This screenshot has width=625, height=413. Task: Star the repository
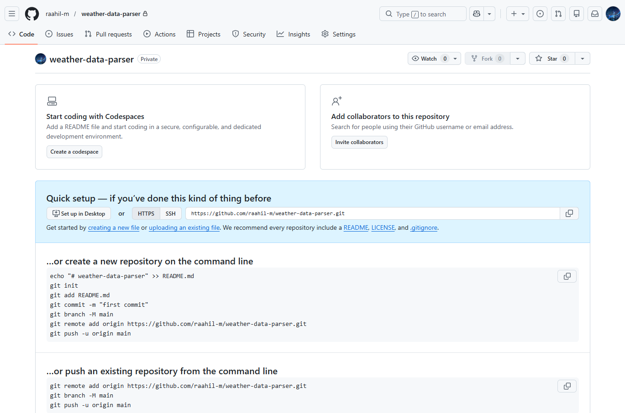click(x=552, y=58)
